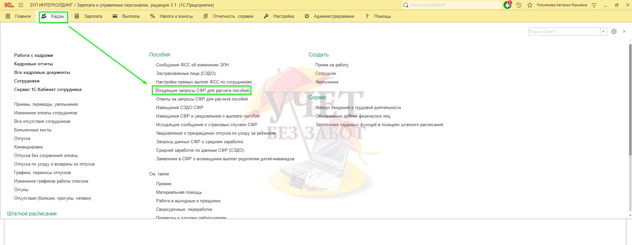Image resolution: width=632 pixels, height=245 pixels.
Task: Open Уведомления о прекращении отпуска по уходу за ребенком
Action: [x=216, y=133]
